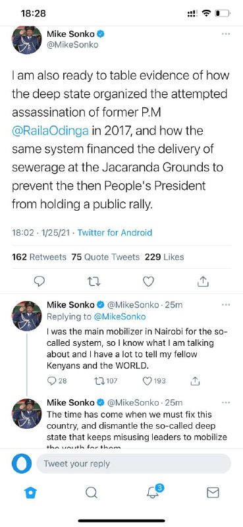243x527 pixels.
Task: Open the Messages envelope tab
Action: (x=213, y=493)
